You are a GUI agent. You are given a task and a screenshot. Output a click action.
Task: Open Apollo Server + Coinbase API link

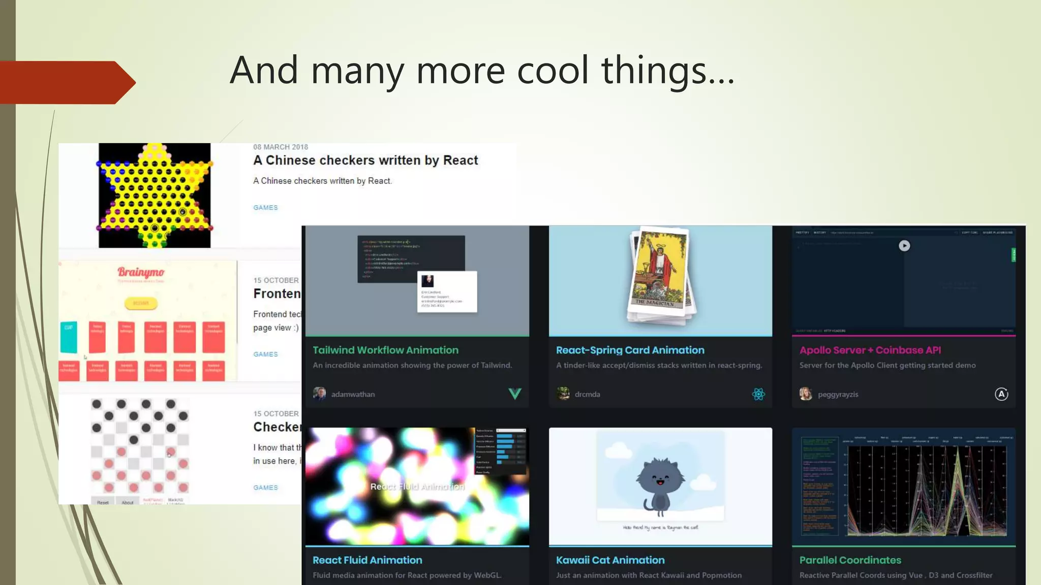pyautogui.click(x=870, y=350)
